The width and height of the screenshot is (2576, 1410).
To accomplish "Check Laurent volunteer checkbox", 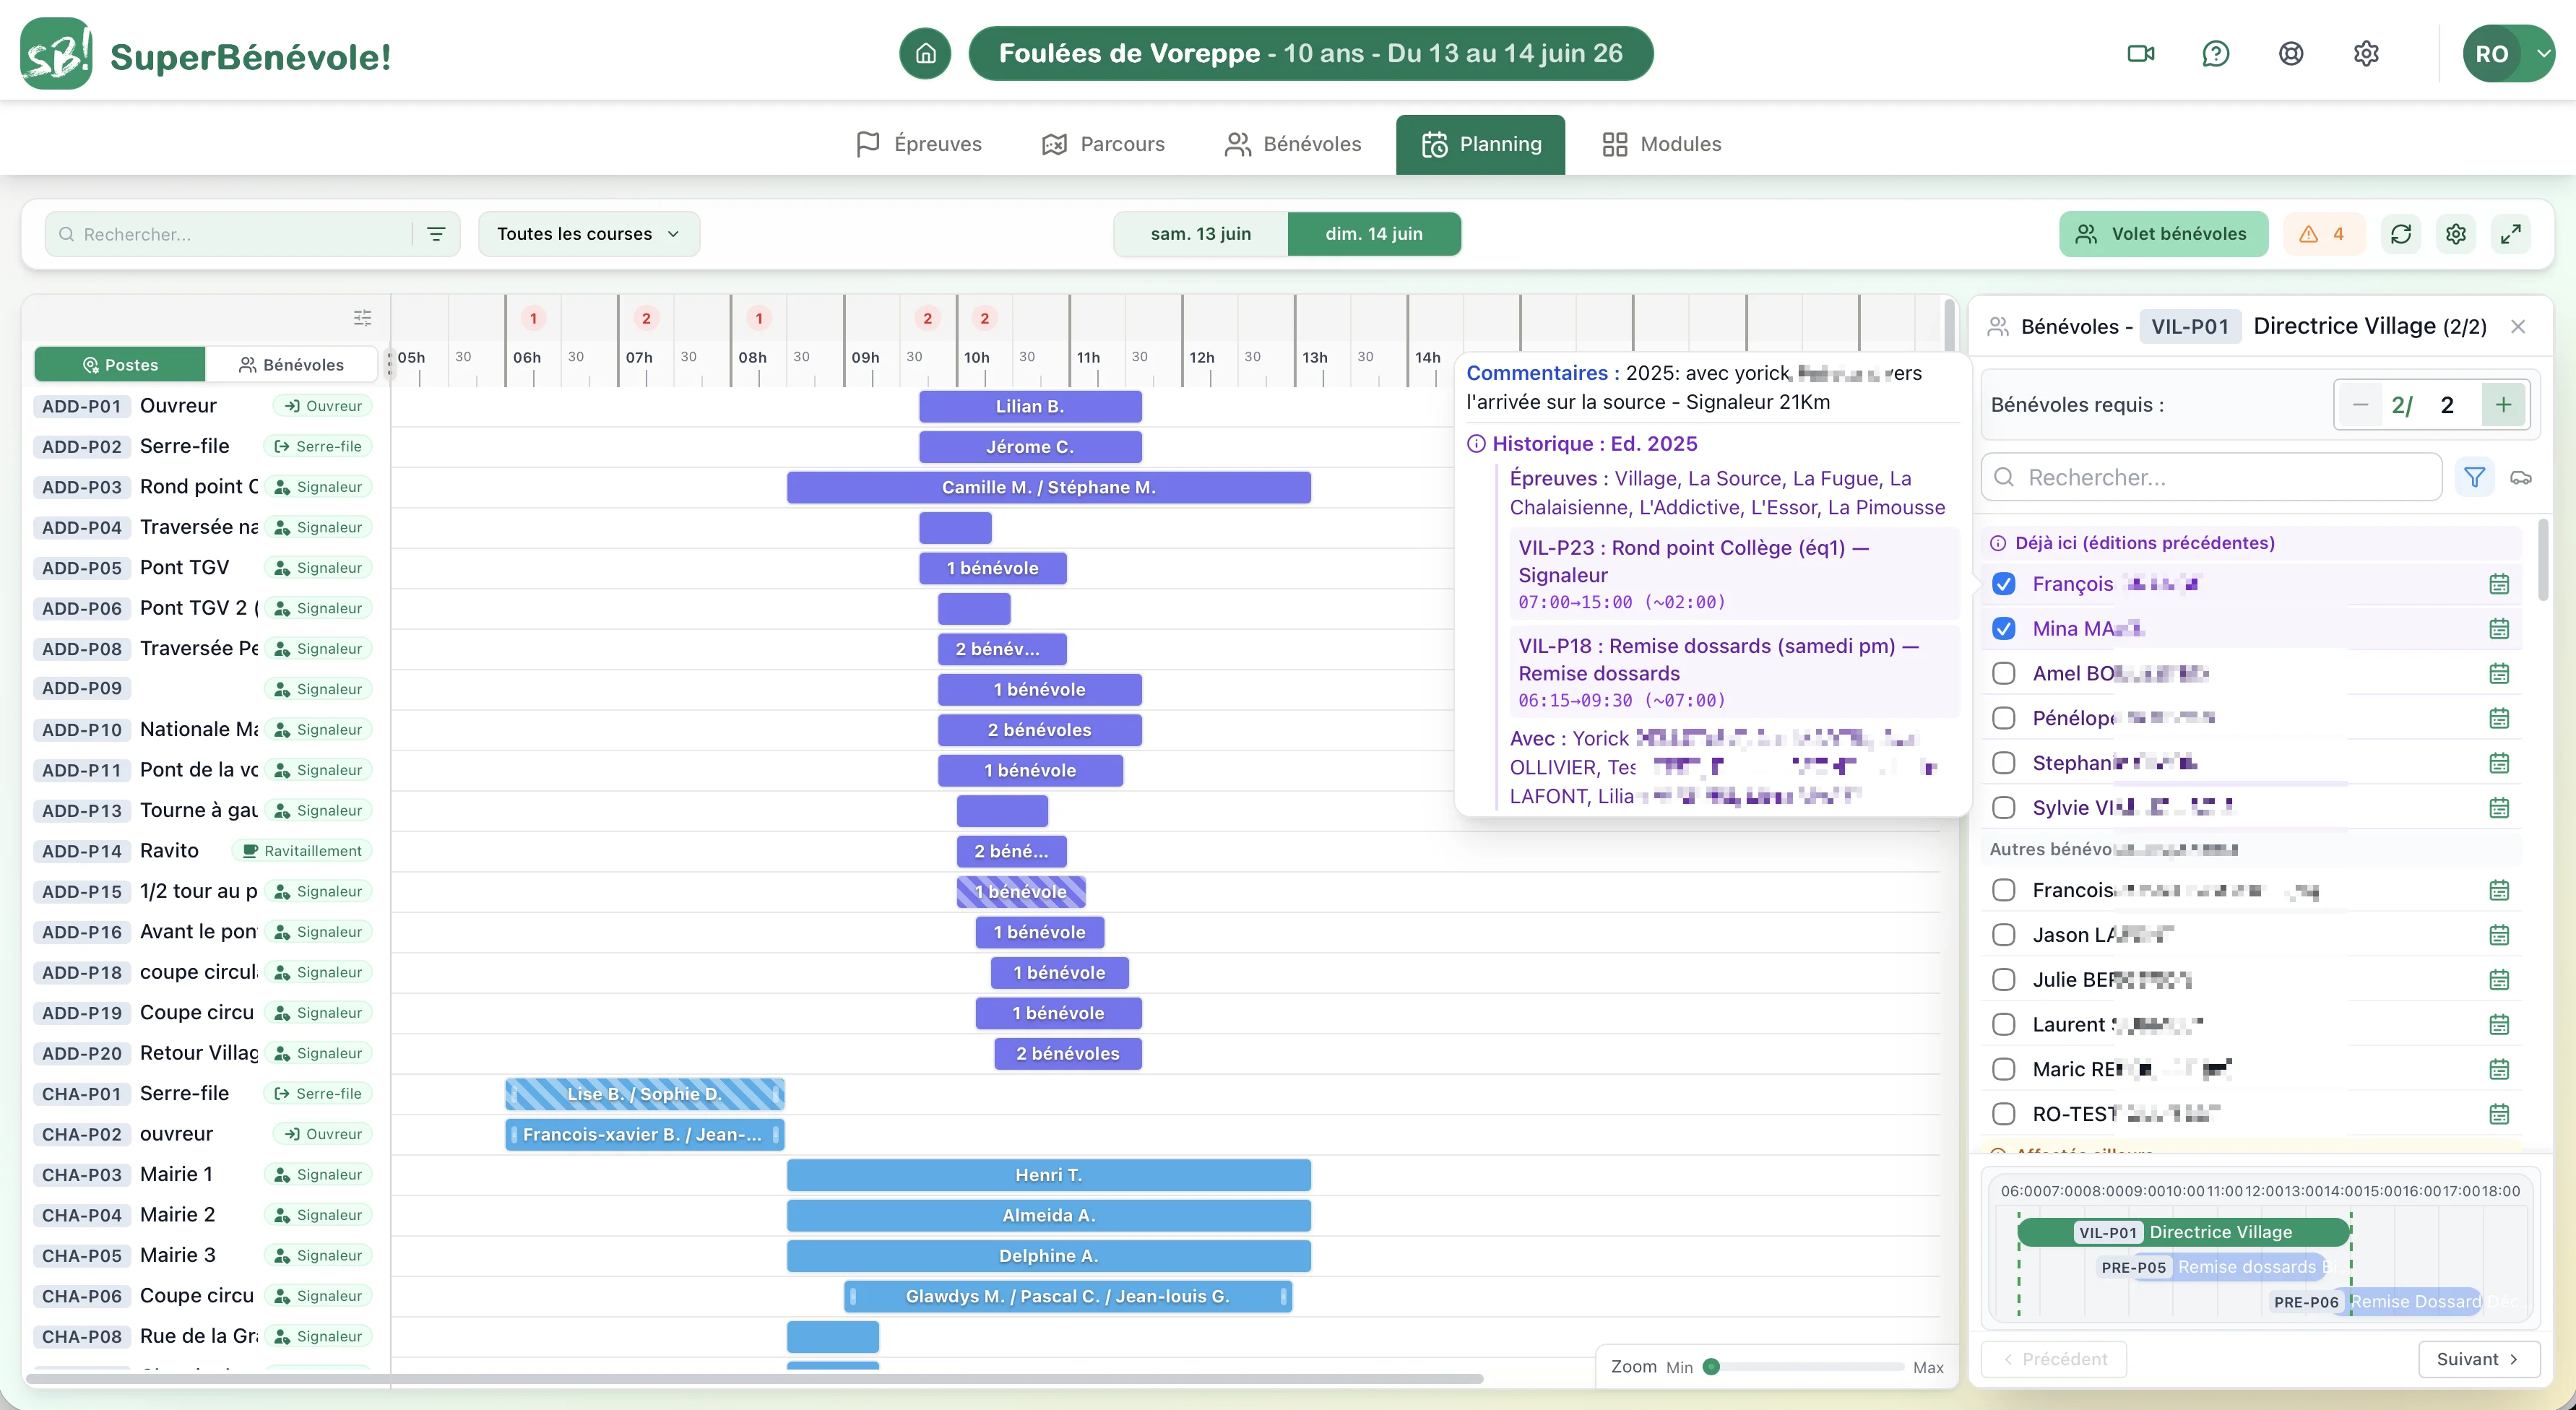I will 2003,1024.
